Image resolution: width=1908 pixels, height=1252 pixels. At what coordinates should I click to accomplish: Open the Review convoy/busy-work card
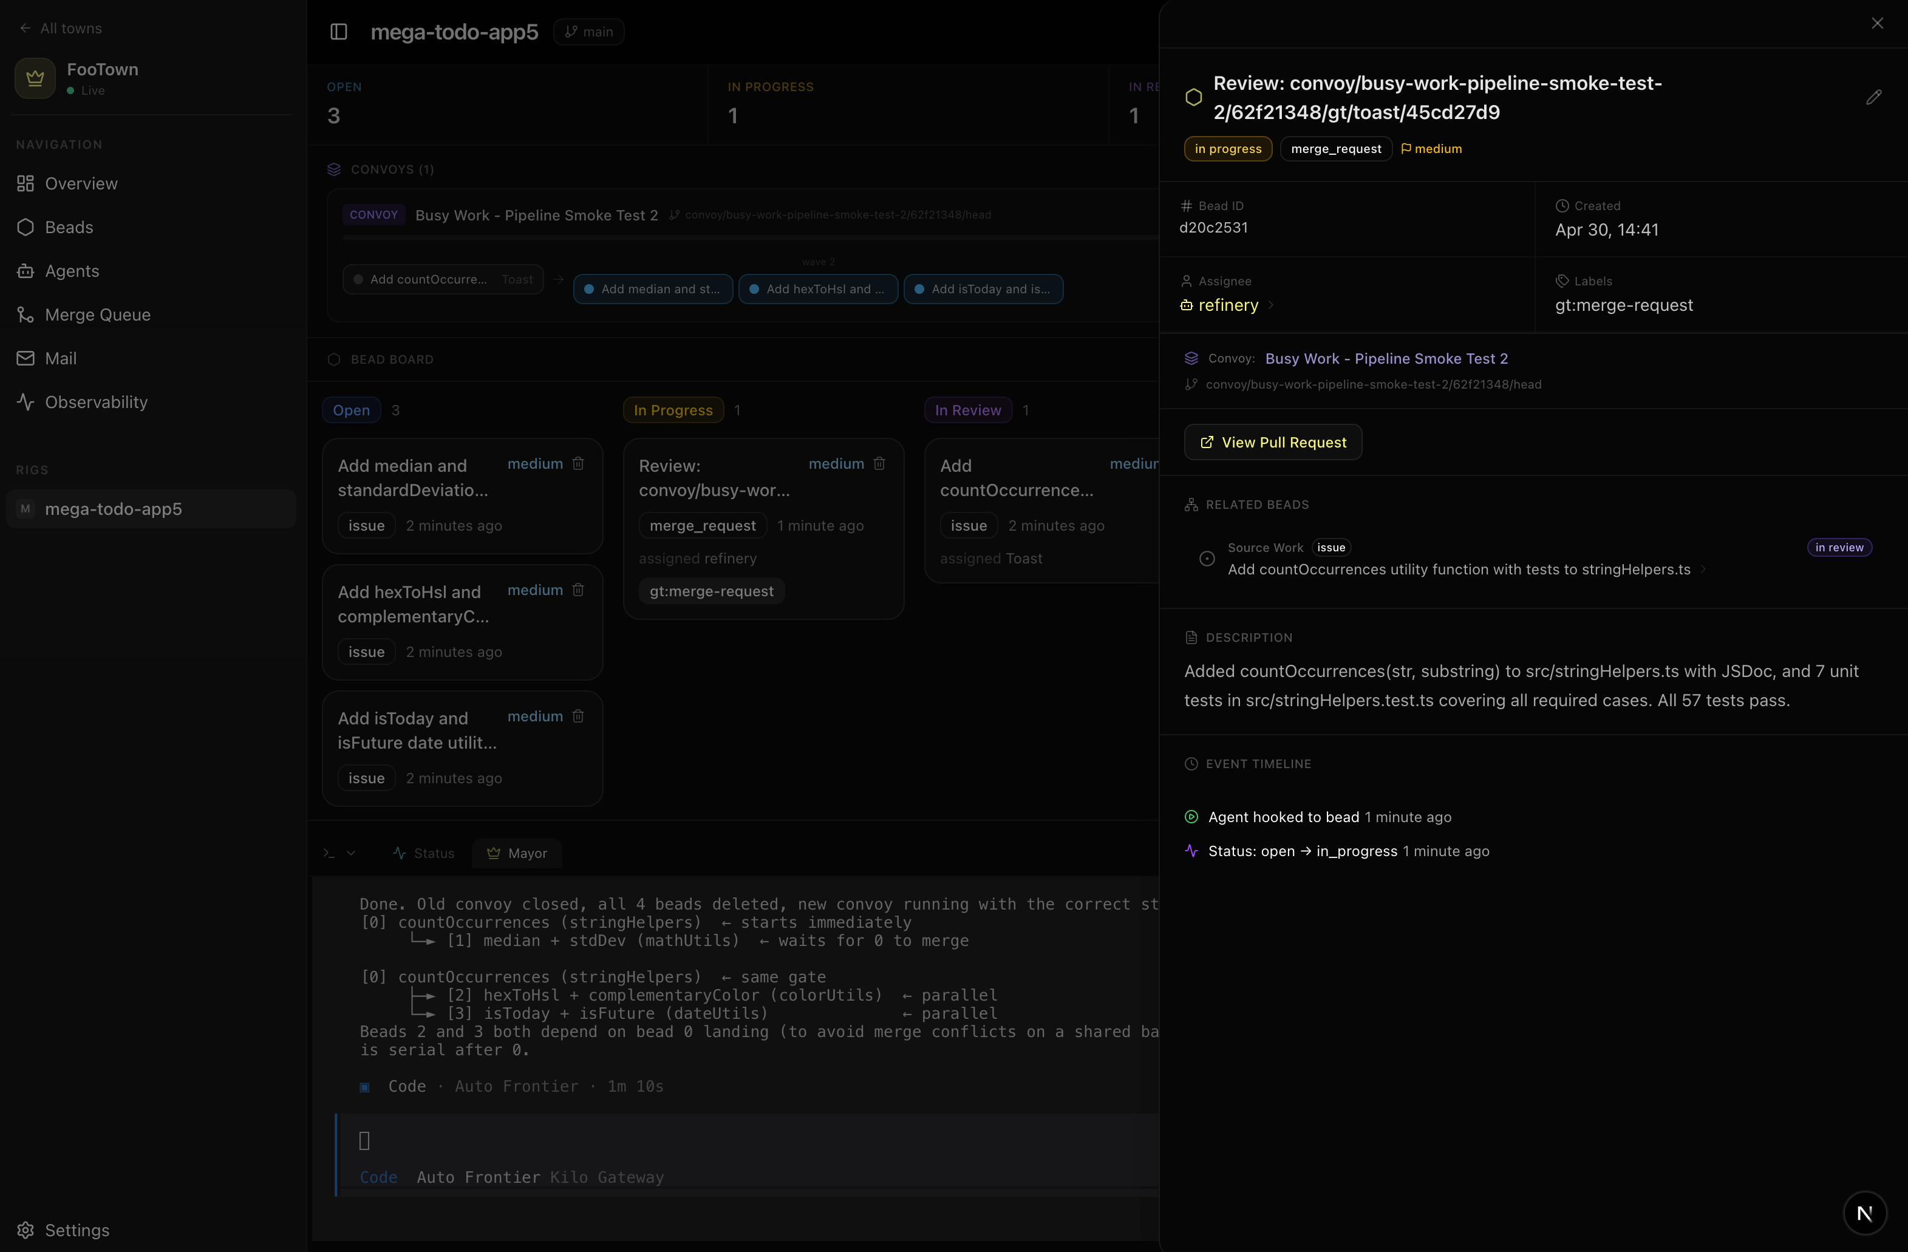(763, 529)
